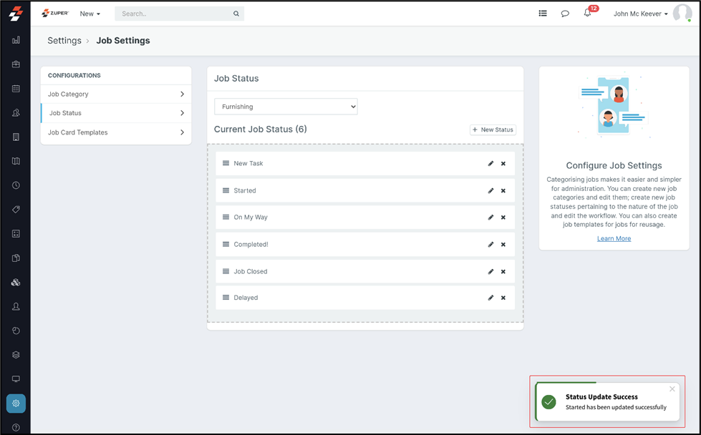Click the drag handle for Completed!
The height and width of the screenshot is (435, 701).
[x=226, y=245]
